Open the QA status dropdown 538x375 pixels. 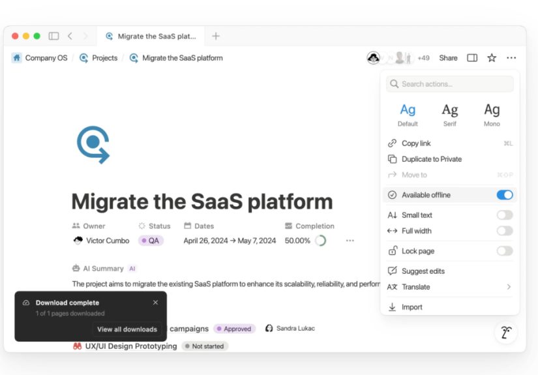click(x=151, y=241)
